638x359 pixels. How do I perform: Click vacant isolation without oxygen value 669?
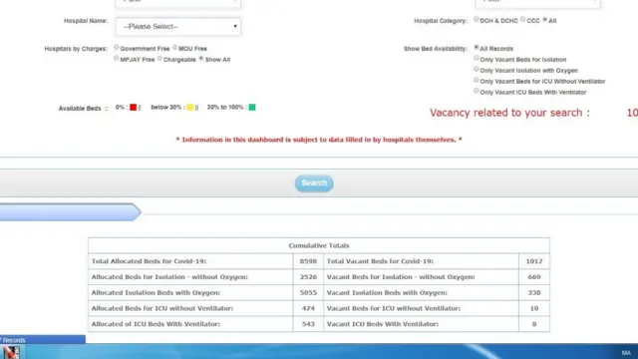pyautogui.click(x=534, y=277)
